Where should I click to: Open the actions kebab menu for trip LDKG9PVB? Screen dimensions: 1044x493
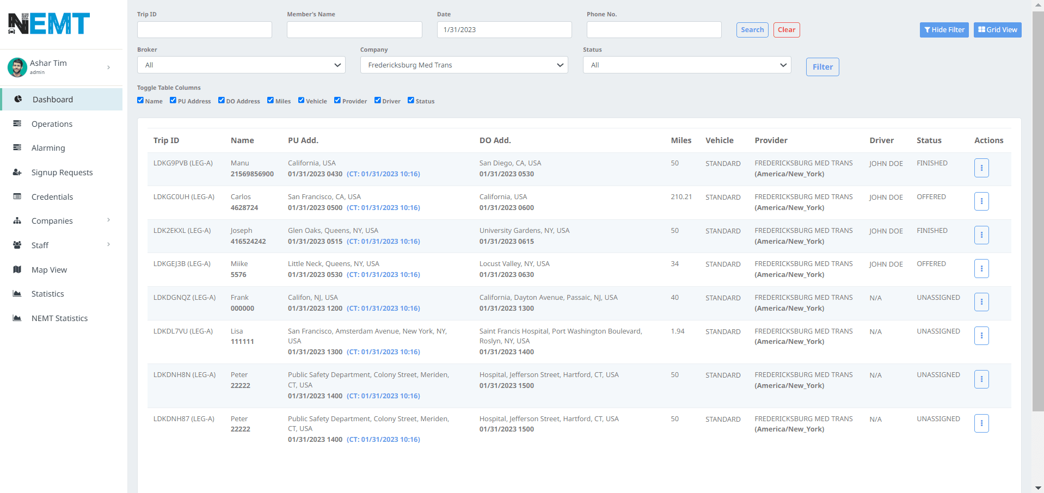click(981, 168)
